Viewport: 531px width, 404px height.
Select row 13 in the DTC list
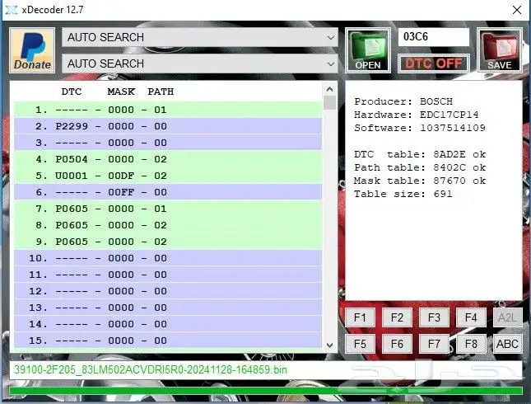(168, 308)
